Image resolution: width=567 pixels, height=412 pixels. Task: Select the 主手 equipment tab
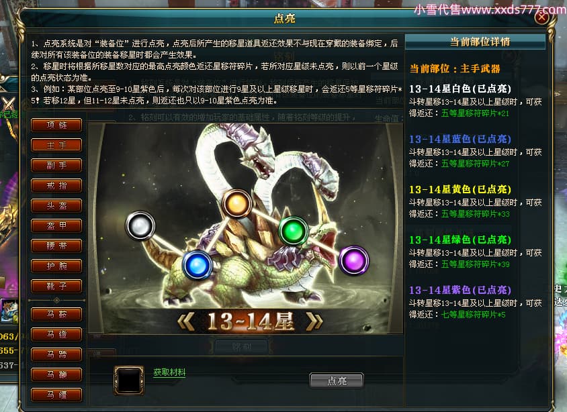(56, 145)
